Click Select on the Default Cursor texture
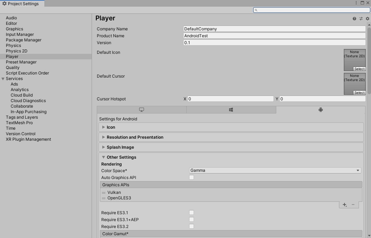Screen dimensions: 371x238 pyautogui.click(x=359, y=93)
